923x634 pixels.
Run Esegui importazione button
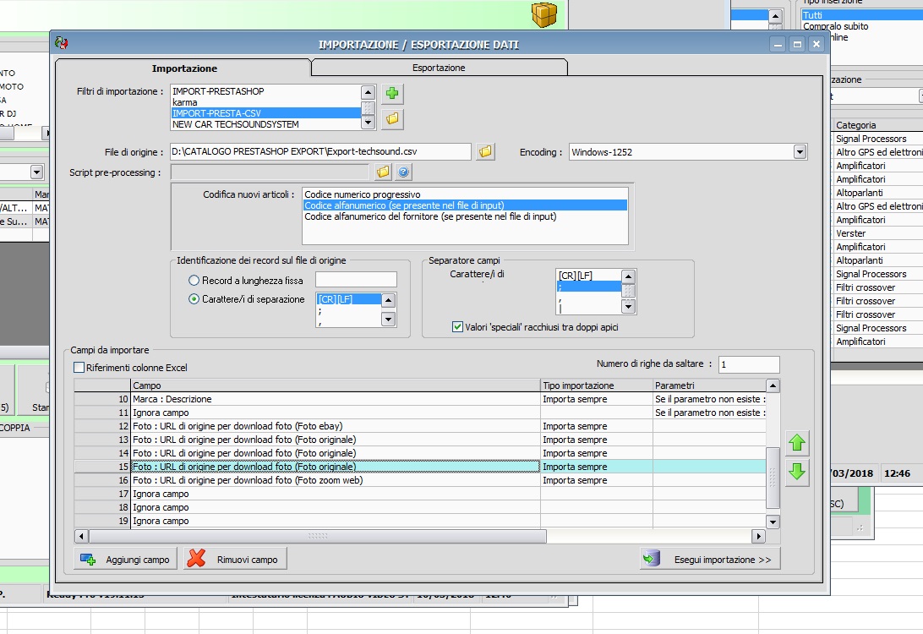click(x=710, y=560)
